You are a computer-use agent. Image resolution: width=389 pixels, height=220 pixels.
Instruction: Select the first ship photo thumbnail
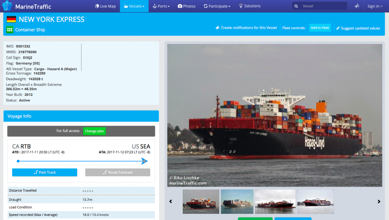[x=201, y=201]
